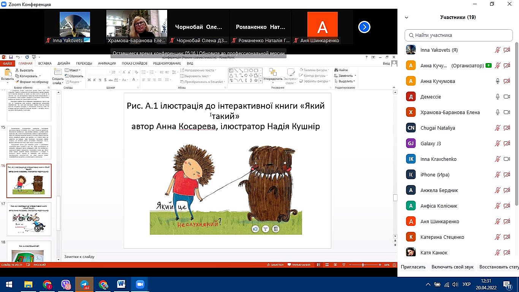Click the Windows Start button
The image size is (519, 292).
(x=9, y=284)
